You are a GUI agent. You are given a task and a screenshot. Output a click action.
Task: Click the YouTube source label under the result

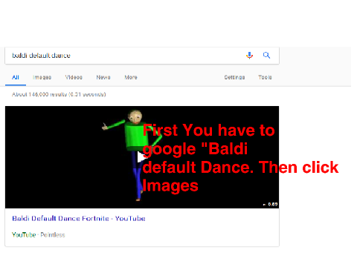point(24,235)
